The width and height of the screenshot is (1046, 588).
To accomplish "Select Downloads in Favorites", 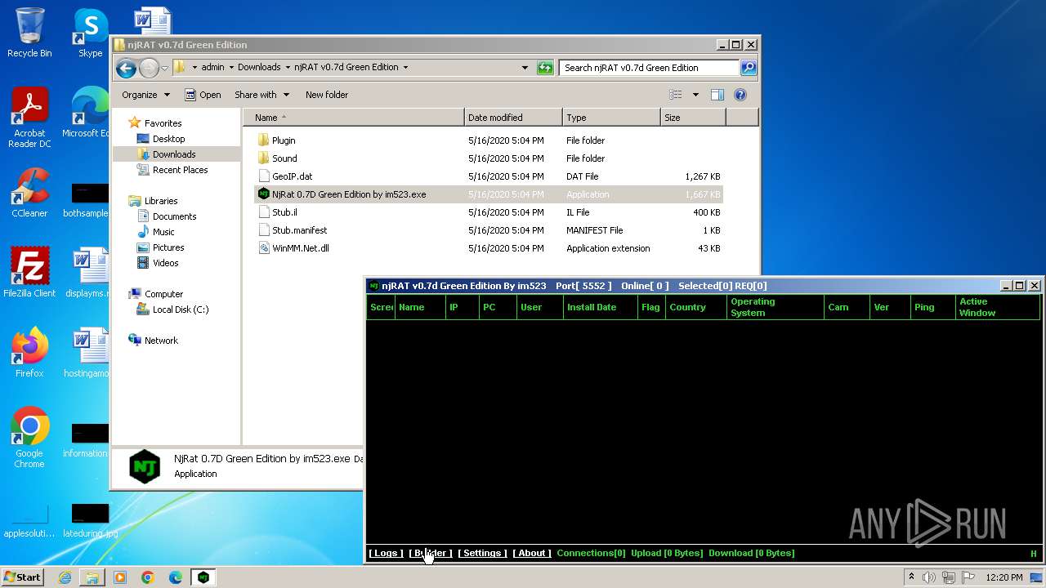I will (x=174, y=154).
